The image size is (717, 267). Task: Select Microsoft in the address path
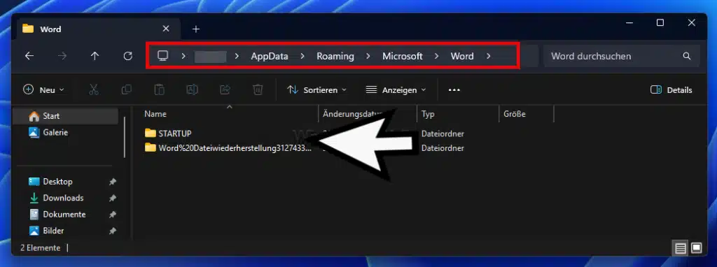(x=403, y=56)
